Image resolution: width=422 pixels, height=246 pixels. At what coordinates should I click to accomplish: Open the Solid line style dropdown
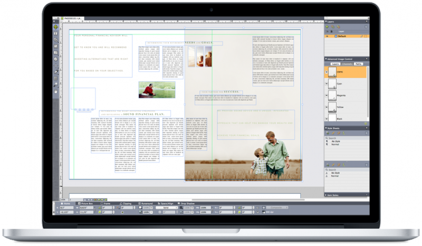(166, 208)
